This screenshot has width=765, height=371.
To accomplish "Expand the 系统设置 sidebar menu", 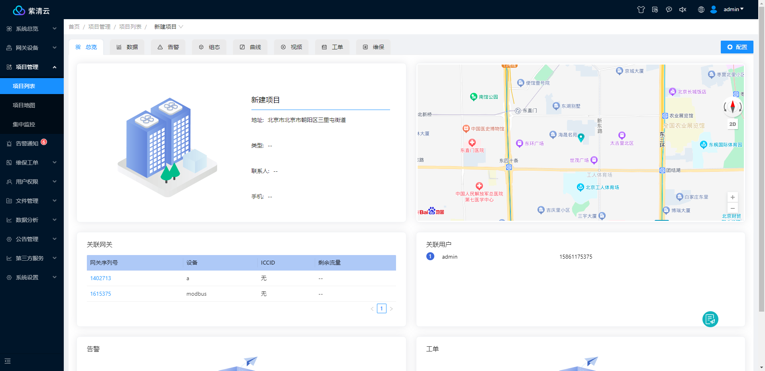I will click(32, 277).
